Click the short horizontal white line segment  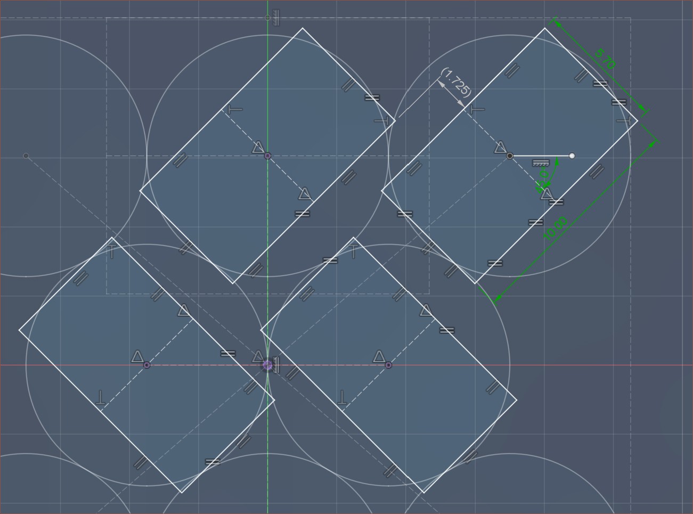(x=541, y=156)
